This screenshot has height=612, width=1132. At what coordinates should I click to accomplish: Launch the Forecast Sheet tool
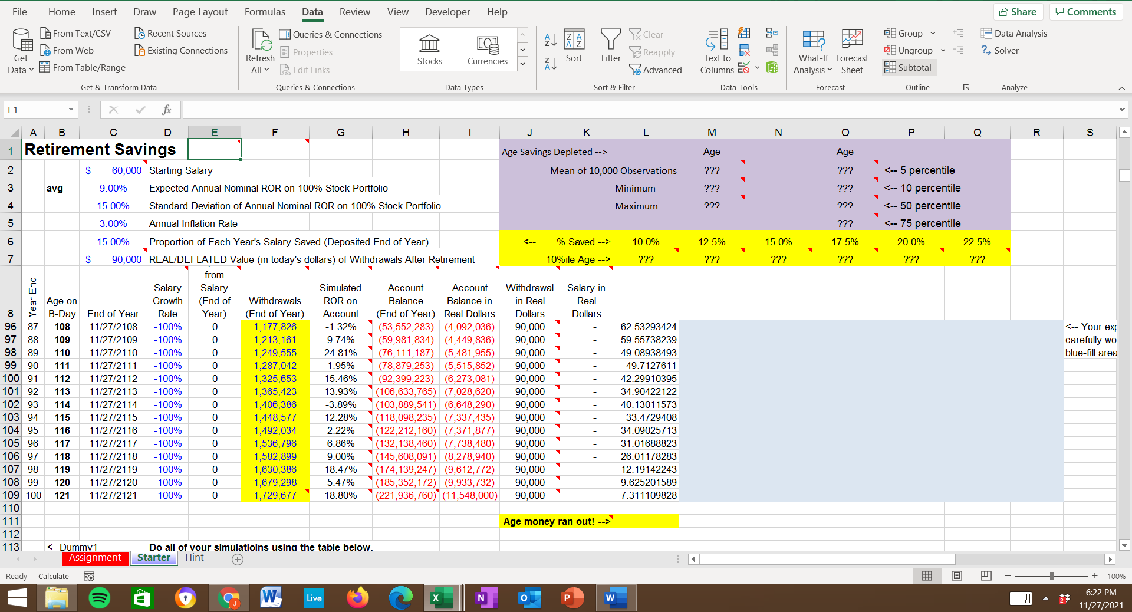(852, 51)
